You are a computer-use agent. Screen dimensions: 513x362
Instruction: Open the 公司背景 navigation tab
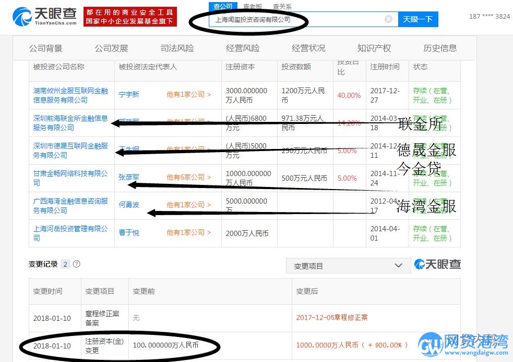pos(45,48)
